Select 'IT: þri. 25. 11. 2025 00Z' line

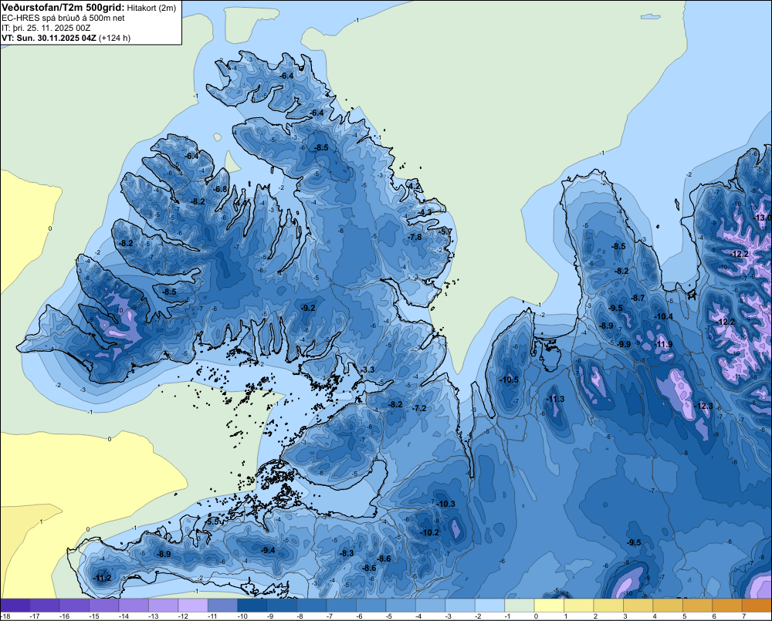coord(46,28)
